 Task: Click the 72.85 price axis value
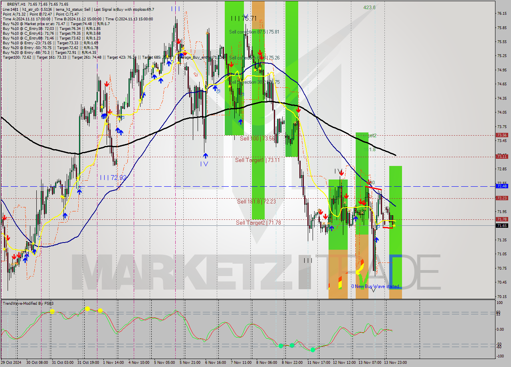(x=502, y=169)
